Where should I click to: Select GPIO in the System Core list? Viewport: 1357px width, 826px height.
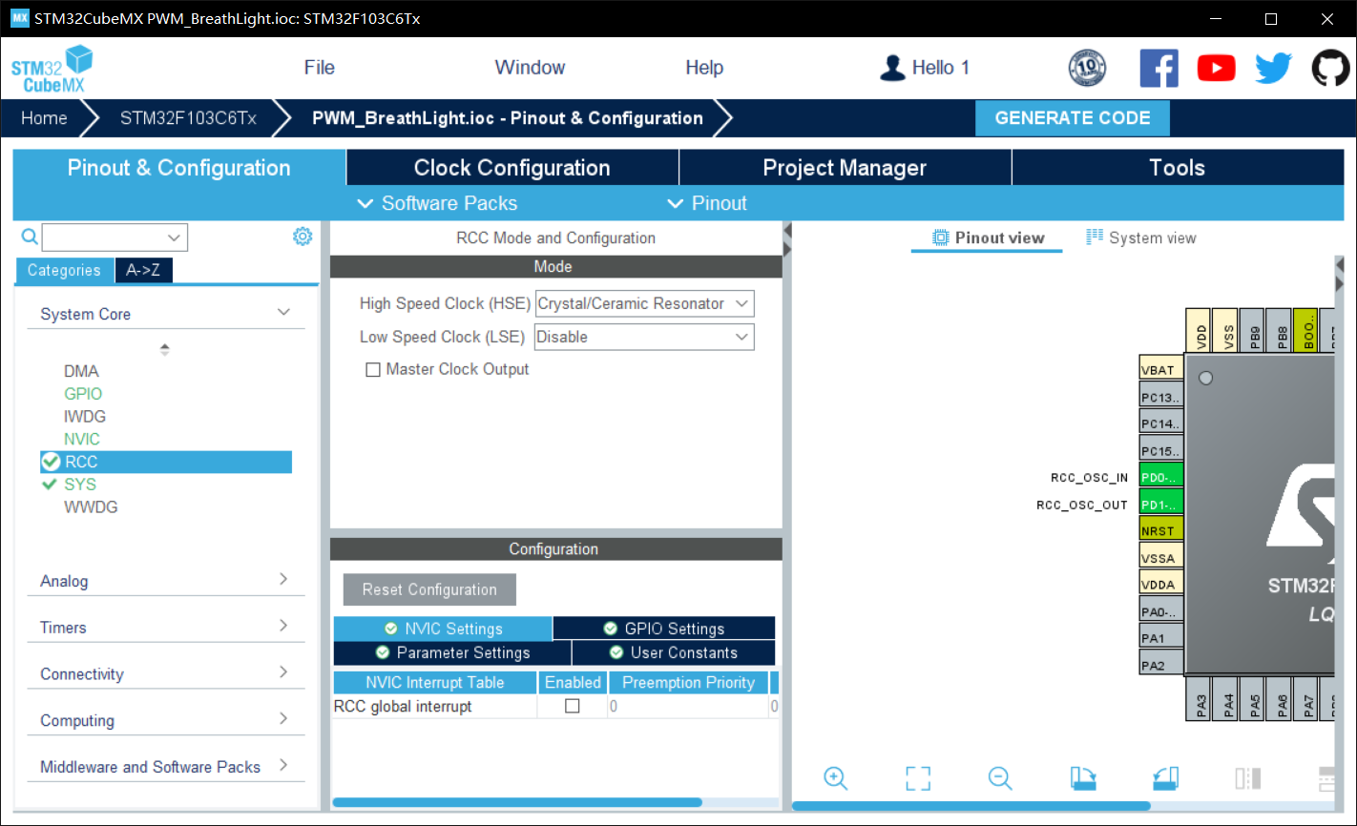[x=83, y=394]
